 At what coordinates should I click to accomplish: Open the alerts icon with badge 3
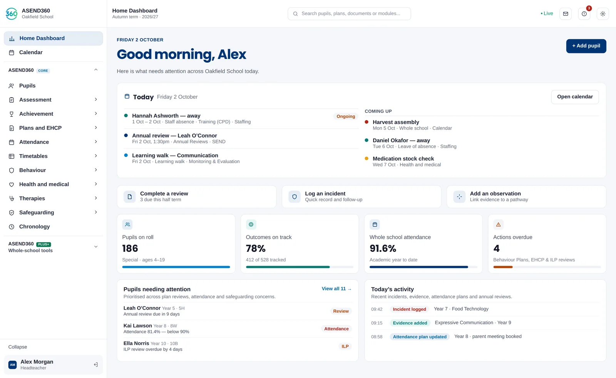pos(584,14)
